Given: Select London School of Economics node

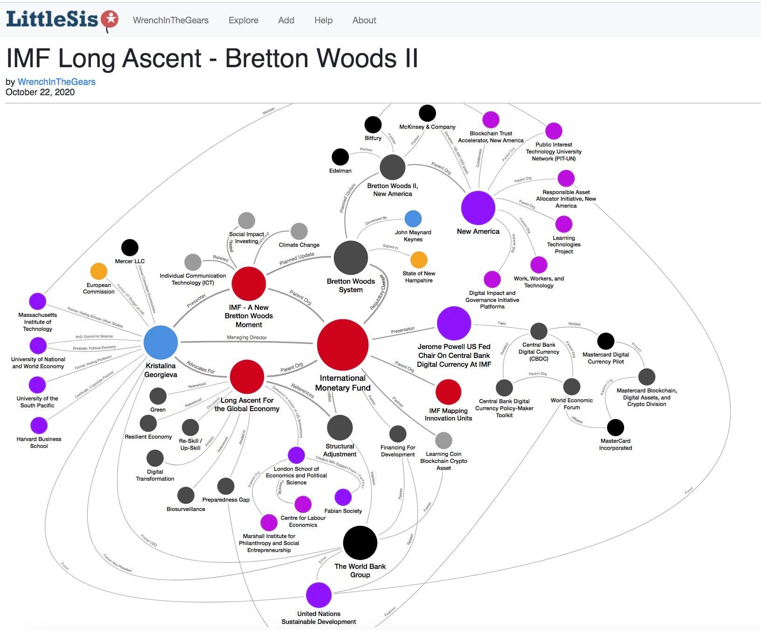Looking at the screenshot, I should 296,455.
